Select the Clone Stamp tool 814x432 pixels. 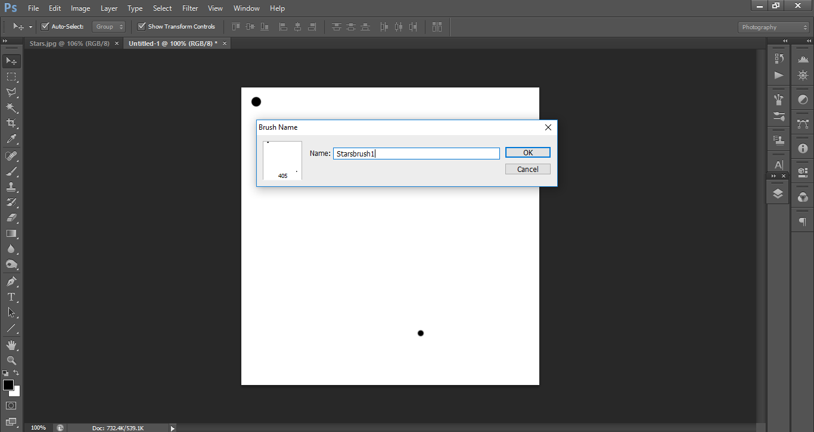click(x=11, y=187)
